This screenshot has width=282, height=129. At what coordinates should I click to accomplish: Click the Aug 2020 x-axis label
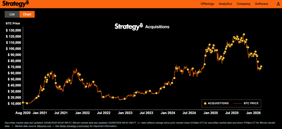click(23, 113)
